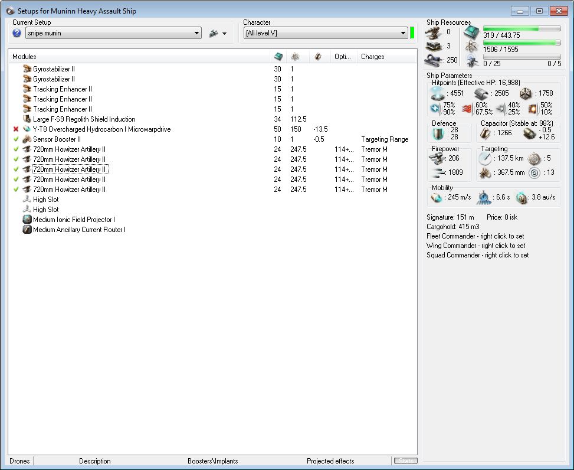The width and height of the screenshot is (574, 470).
Task: Click the targeting range icon 137.5 km
Action: pyautogui.click(x=485, y=158)
